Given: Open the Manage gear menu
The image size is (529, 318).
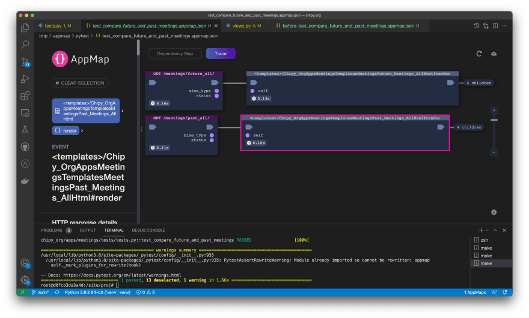Looking at the screenshot, I should click(25, 280).
